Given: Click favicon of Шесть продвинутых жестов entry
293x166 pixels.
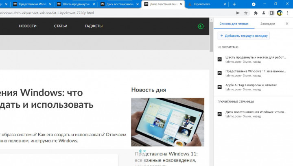Looking at the screenshot, I should (220, 59).
